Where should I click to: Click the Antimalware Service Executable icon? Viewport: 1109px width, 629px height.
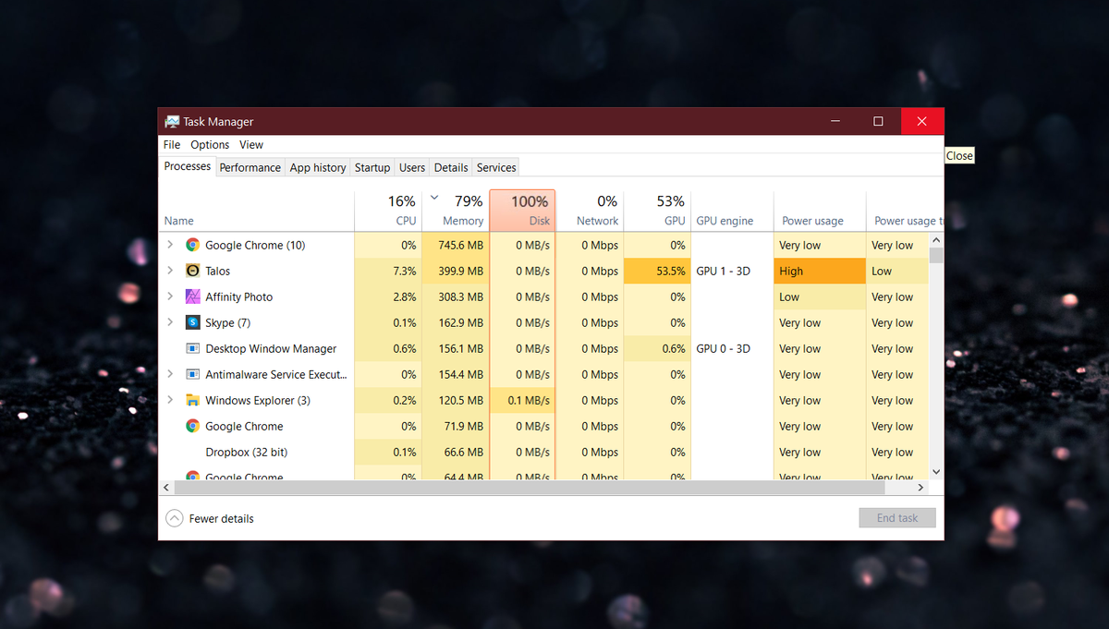192,374
